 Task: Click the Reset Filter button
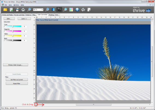pos(17,84)
